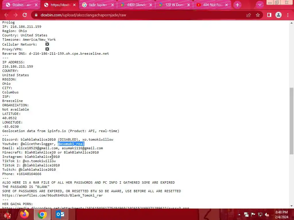Click the 'Not available' text

16,109
